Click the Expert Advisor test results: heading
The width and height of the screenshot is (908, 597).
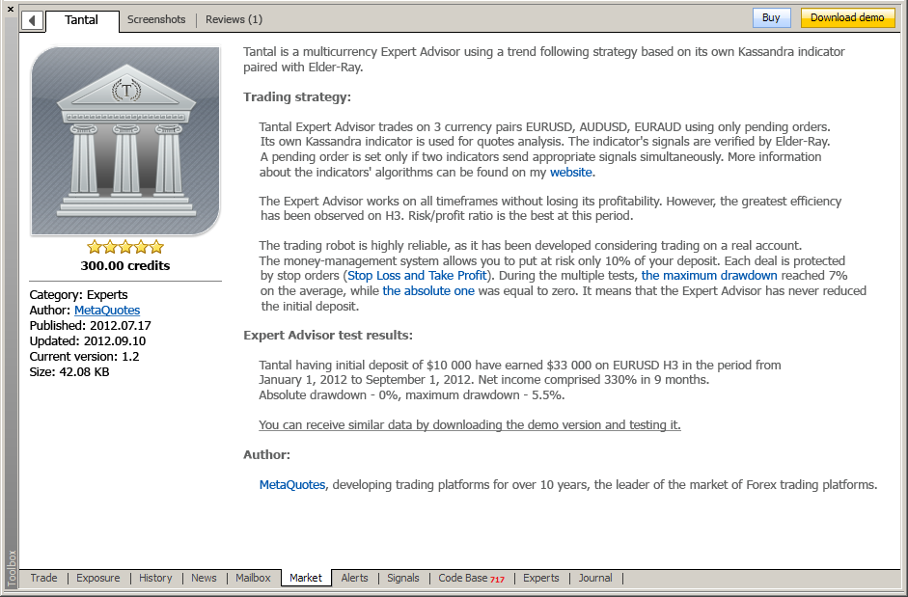328,336
